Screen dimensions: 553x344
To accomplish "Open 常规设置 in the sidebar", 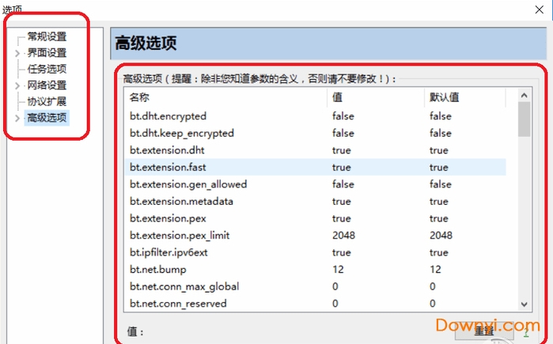I will point(47,36).
